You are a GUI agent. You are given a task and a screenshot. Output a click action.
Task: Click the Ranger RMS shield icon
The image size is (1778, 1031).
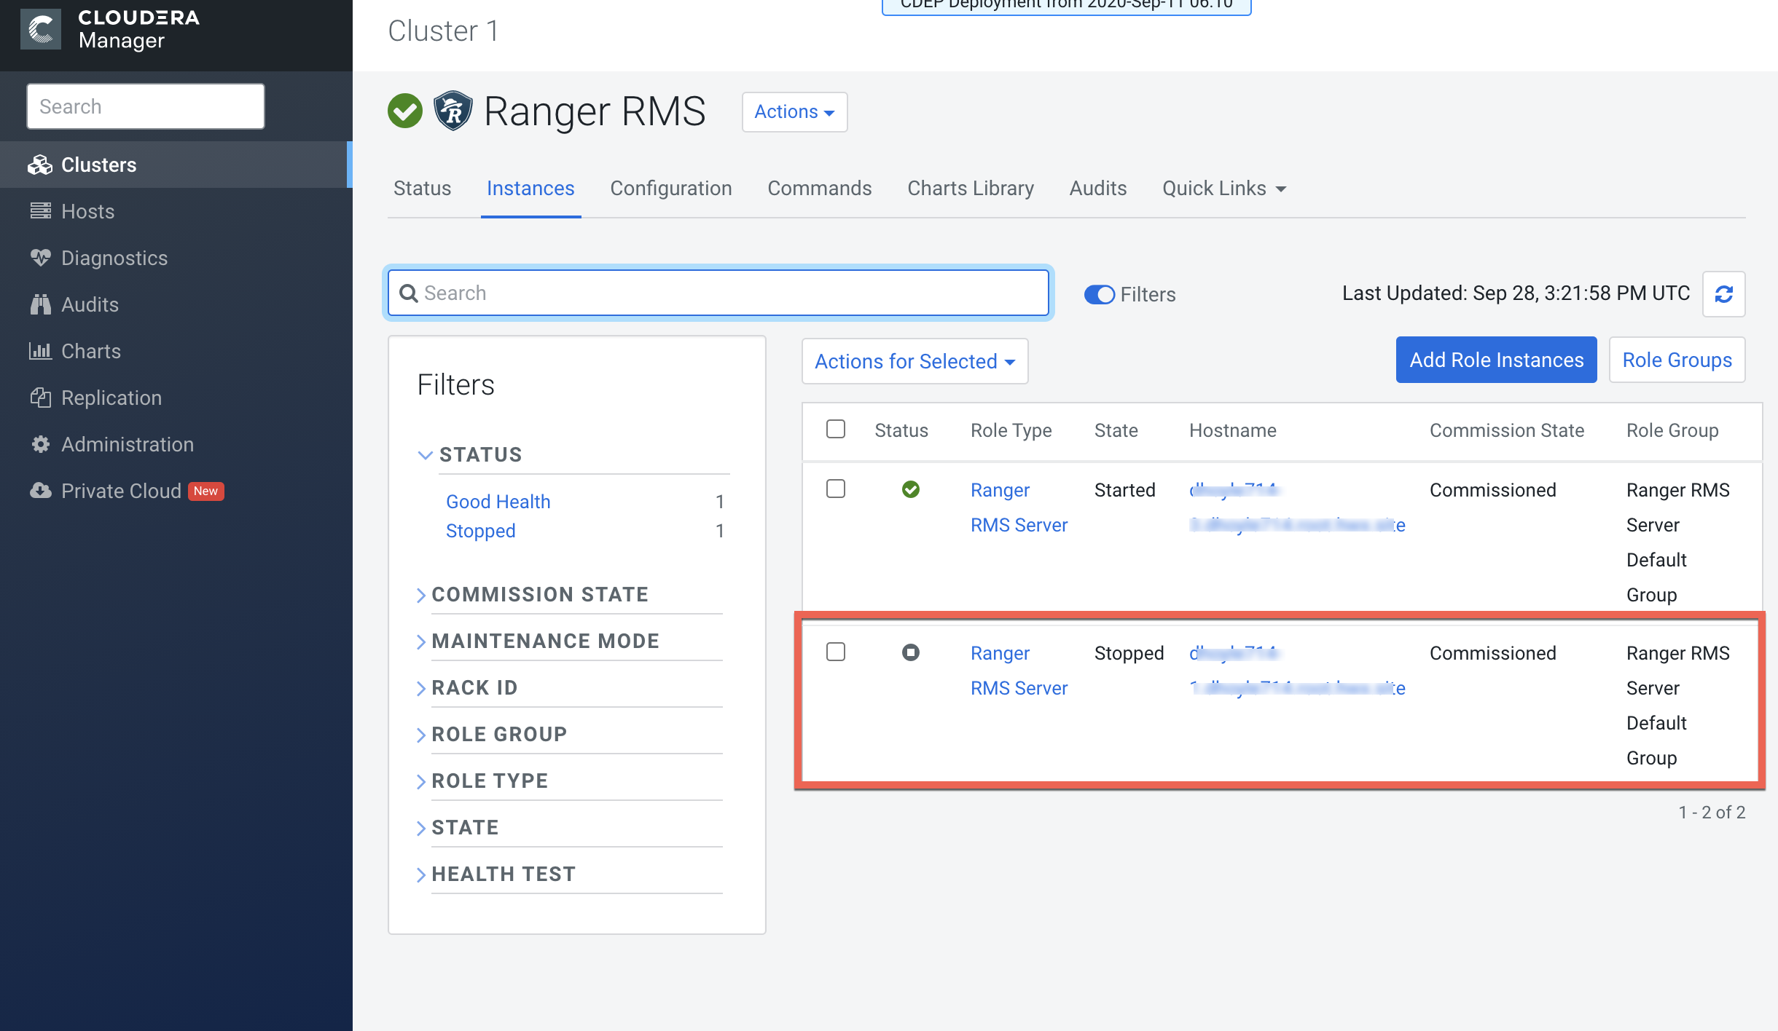[453, 111]
